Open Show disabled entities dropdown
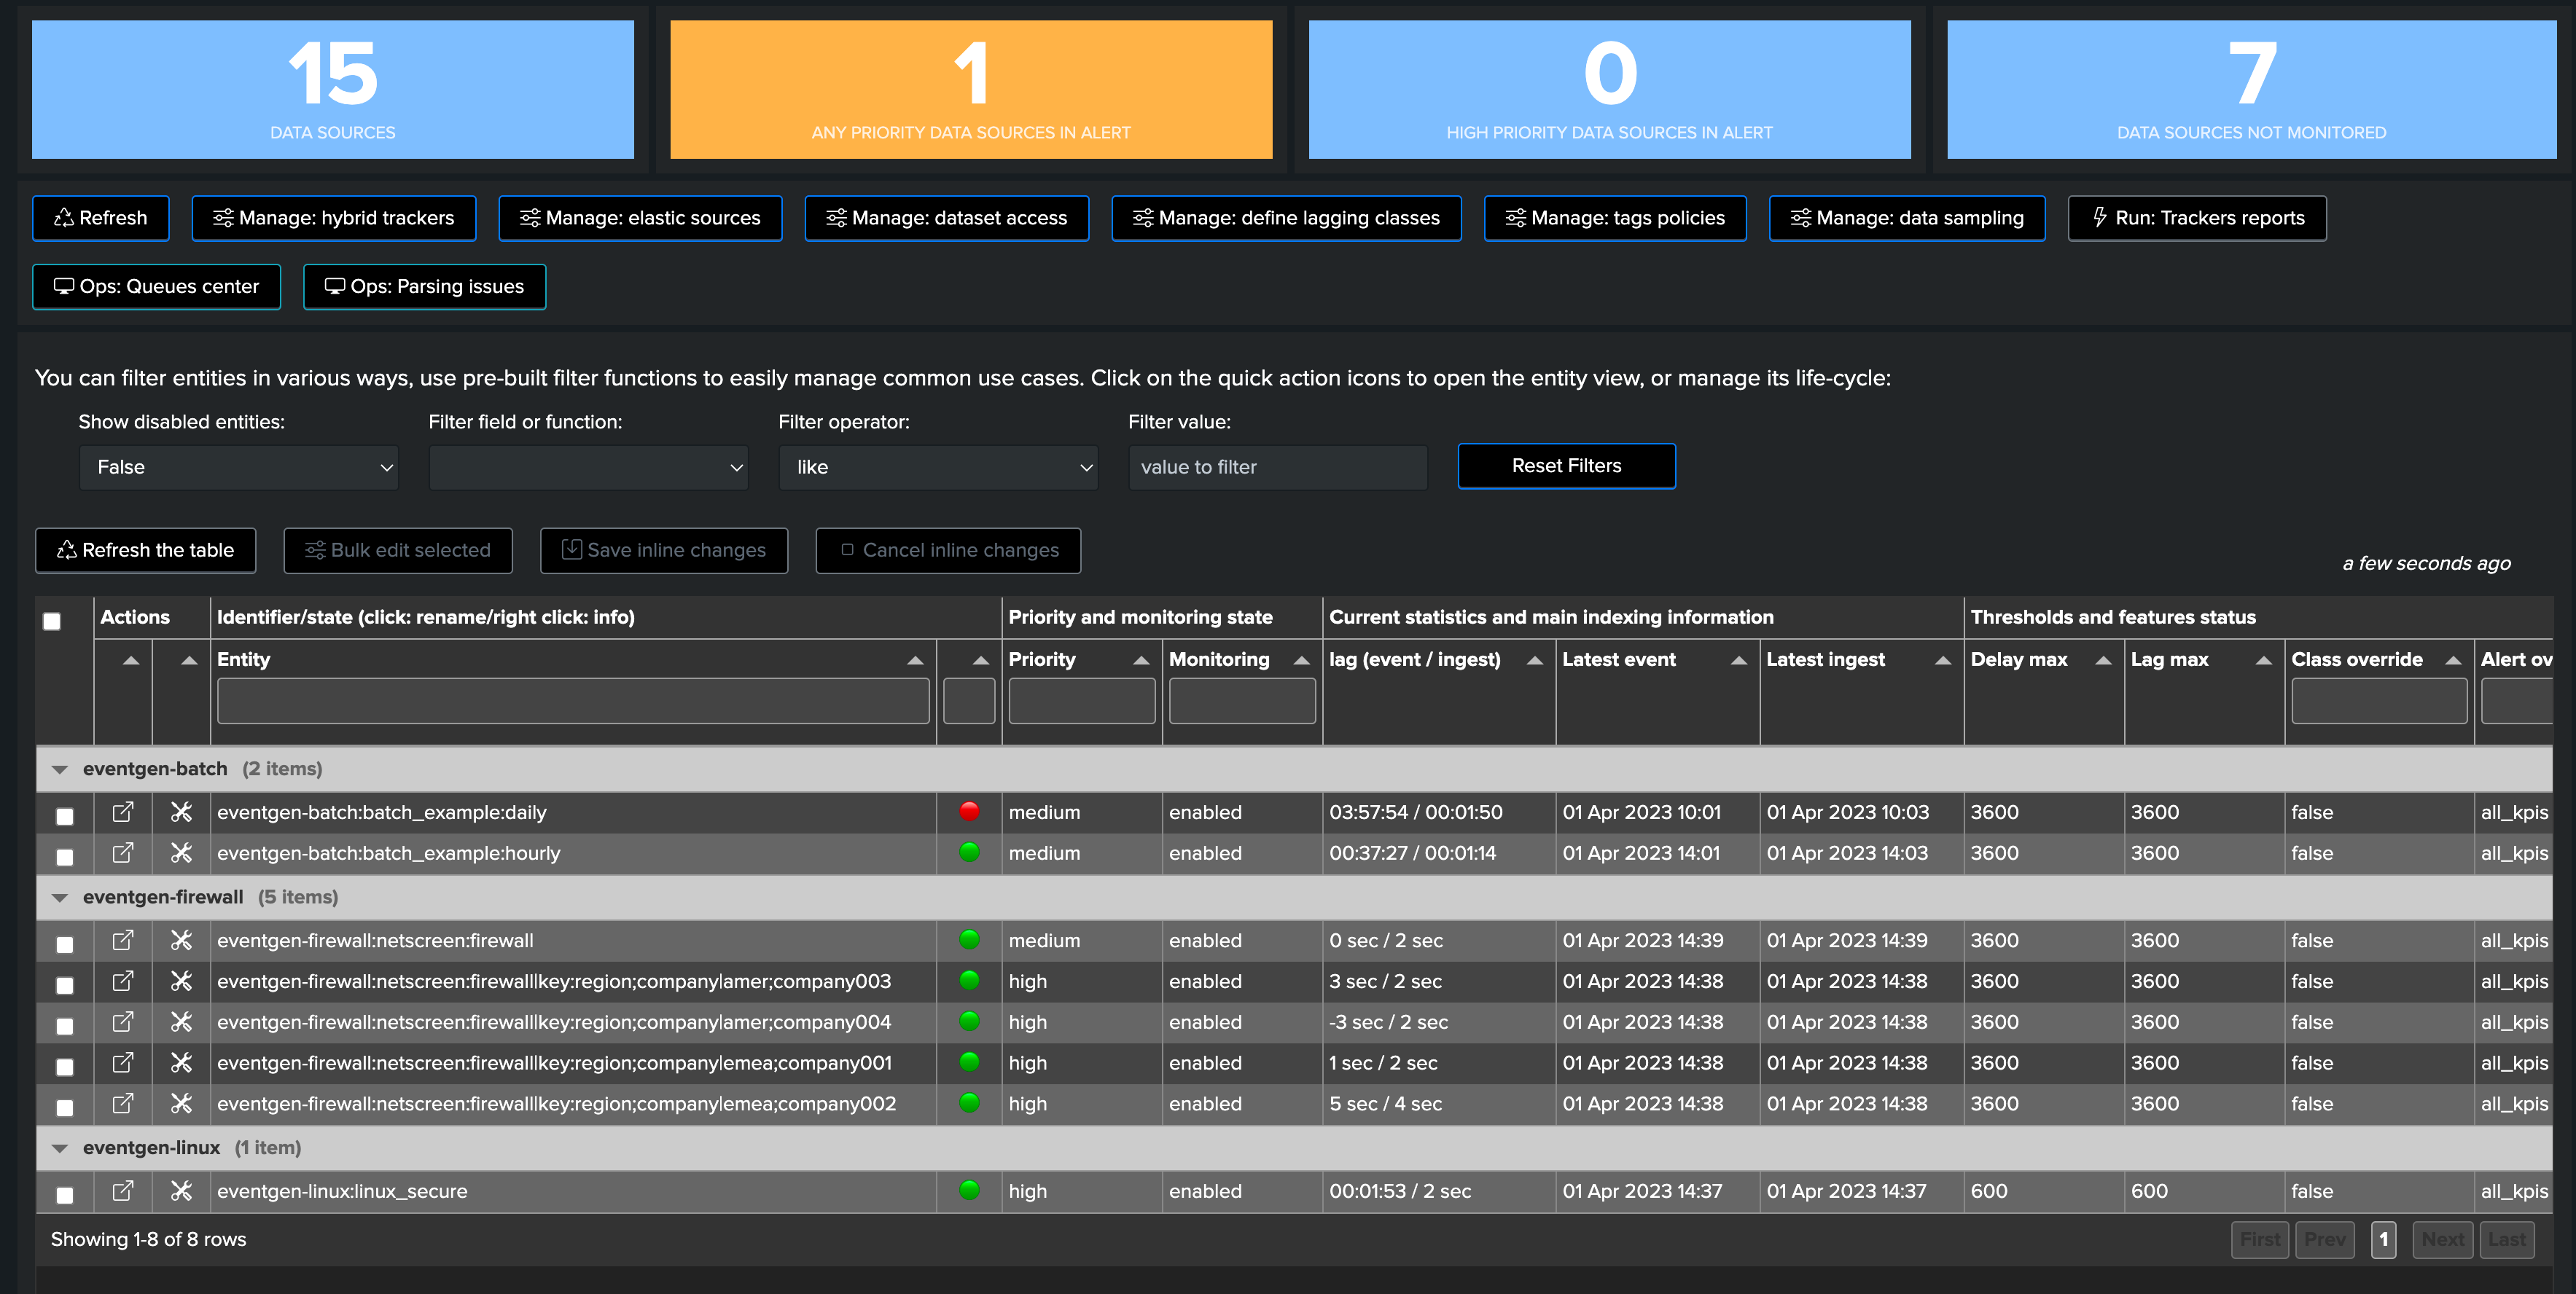 click(x=239, y=466)
